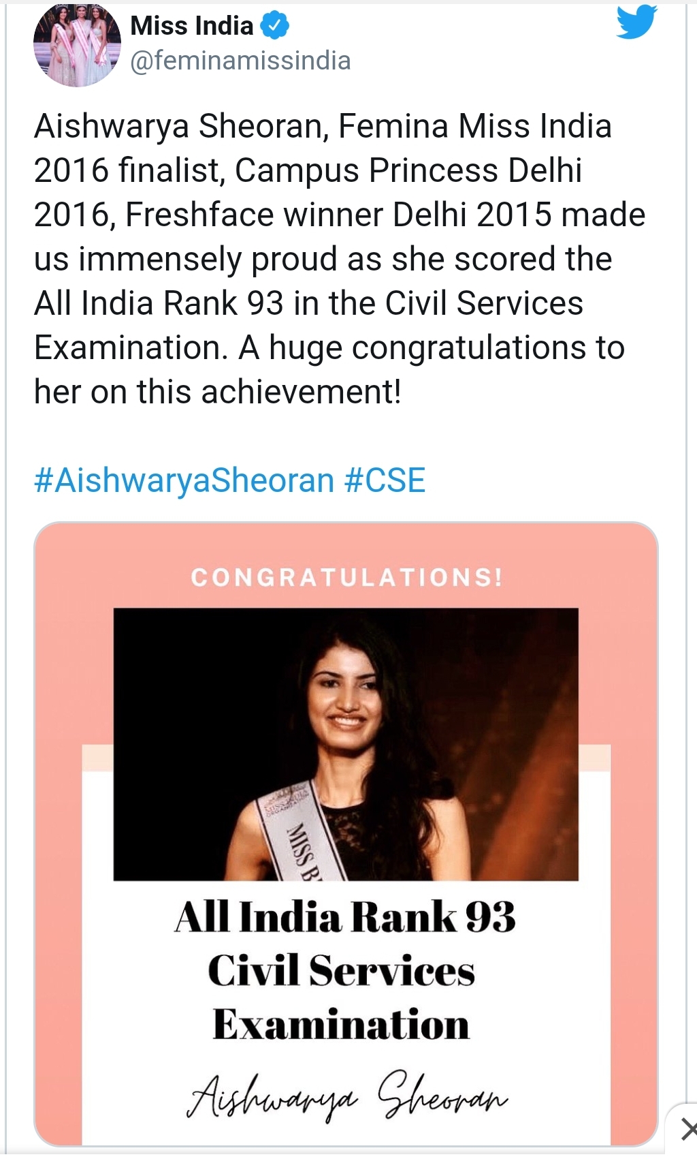
Task: Open the #CSE hashtag
Action: (x=385, y=480)
